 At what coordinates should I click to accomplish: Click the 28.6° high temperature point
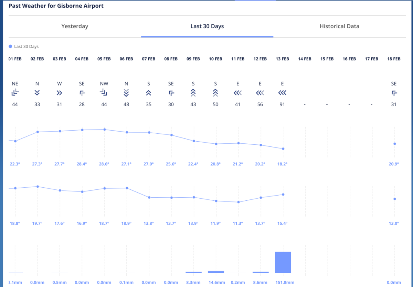[104, 130]
